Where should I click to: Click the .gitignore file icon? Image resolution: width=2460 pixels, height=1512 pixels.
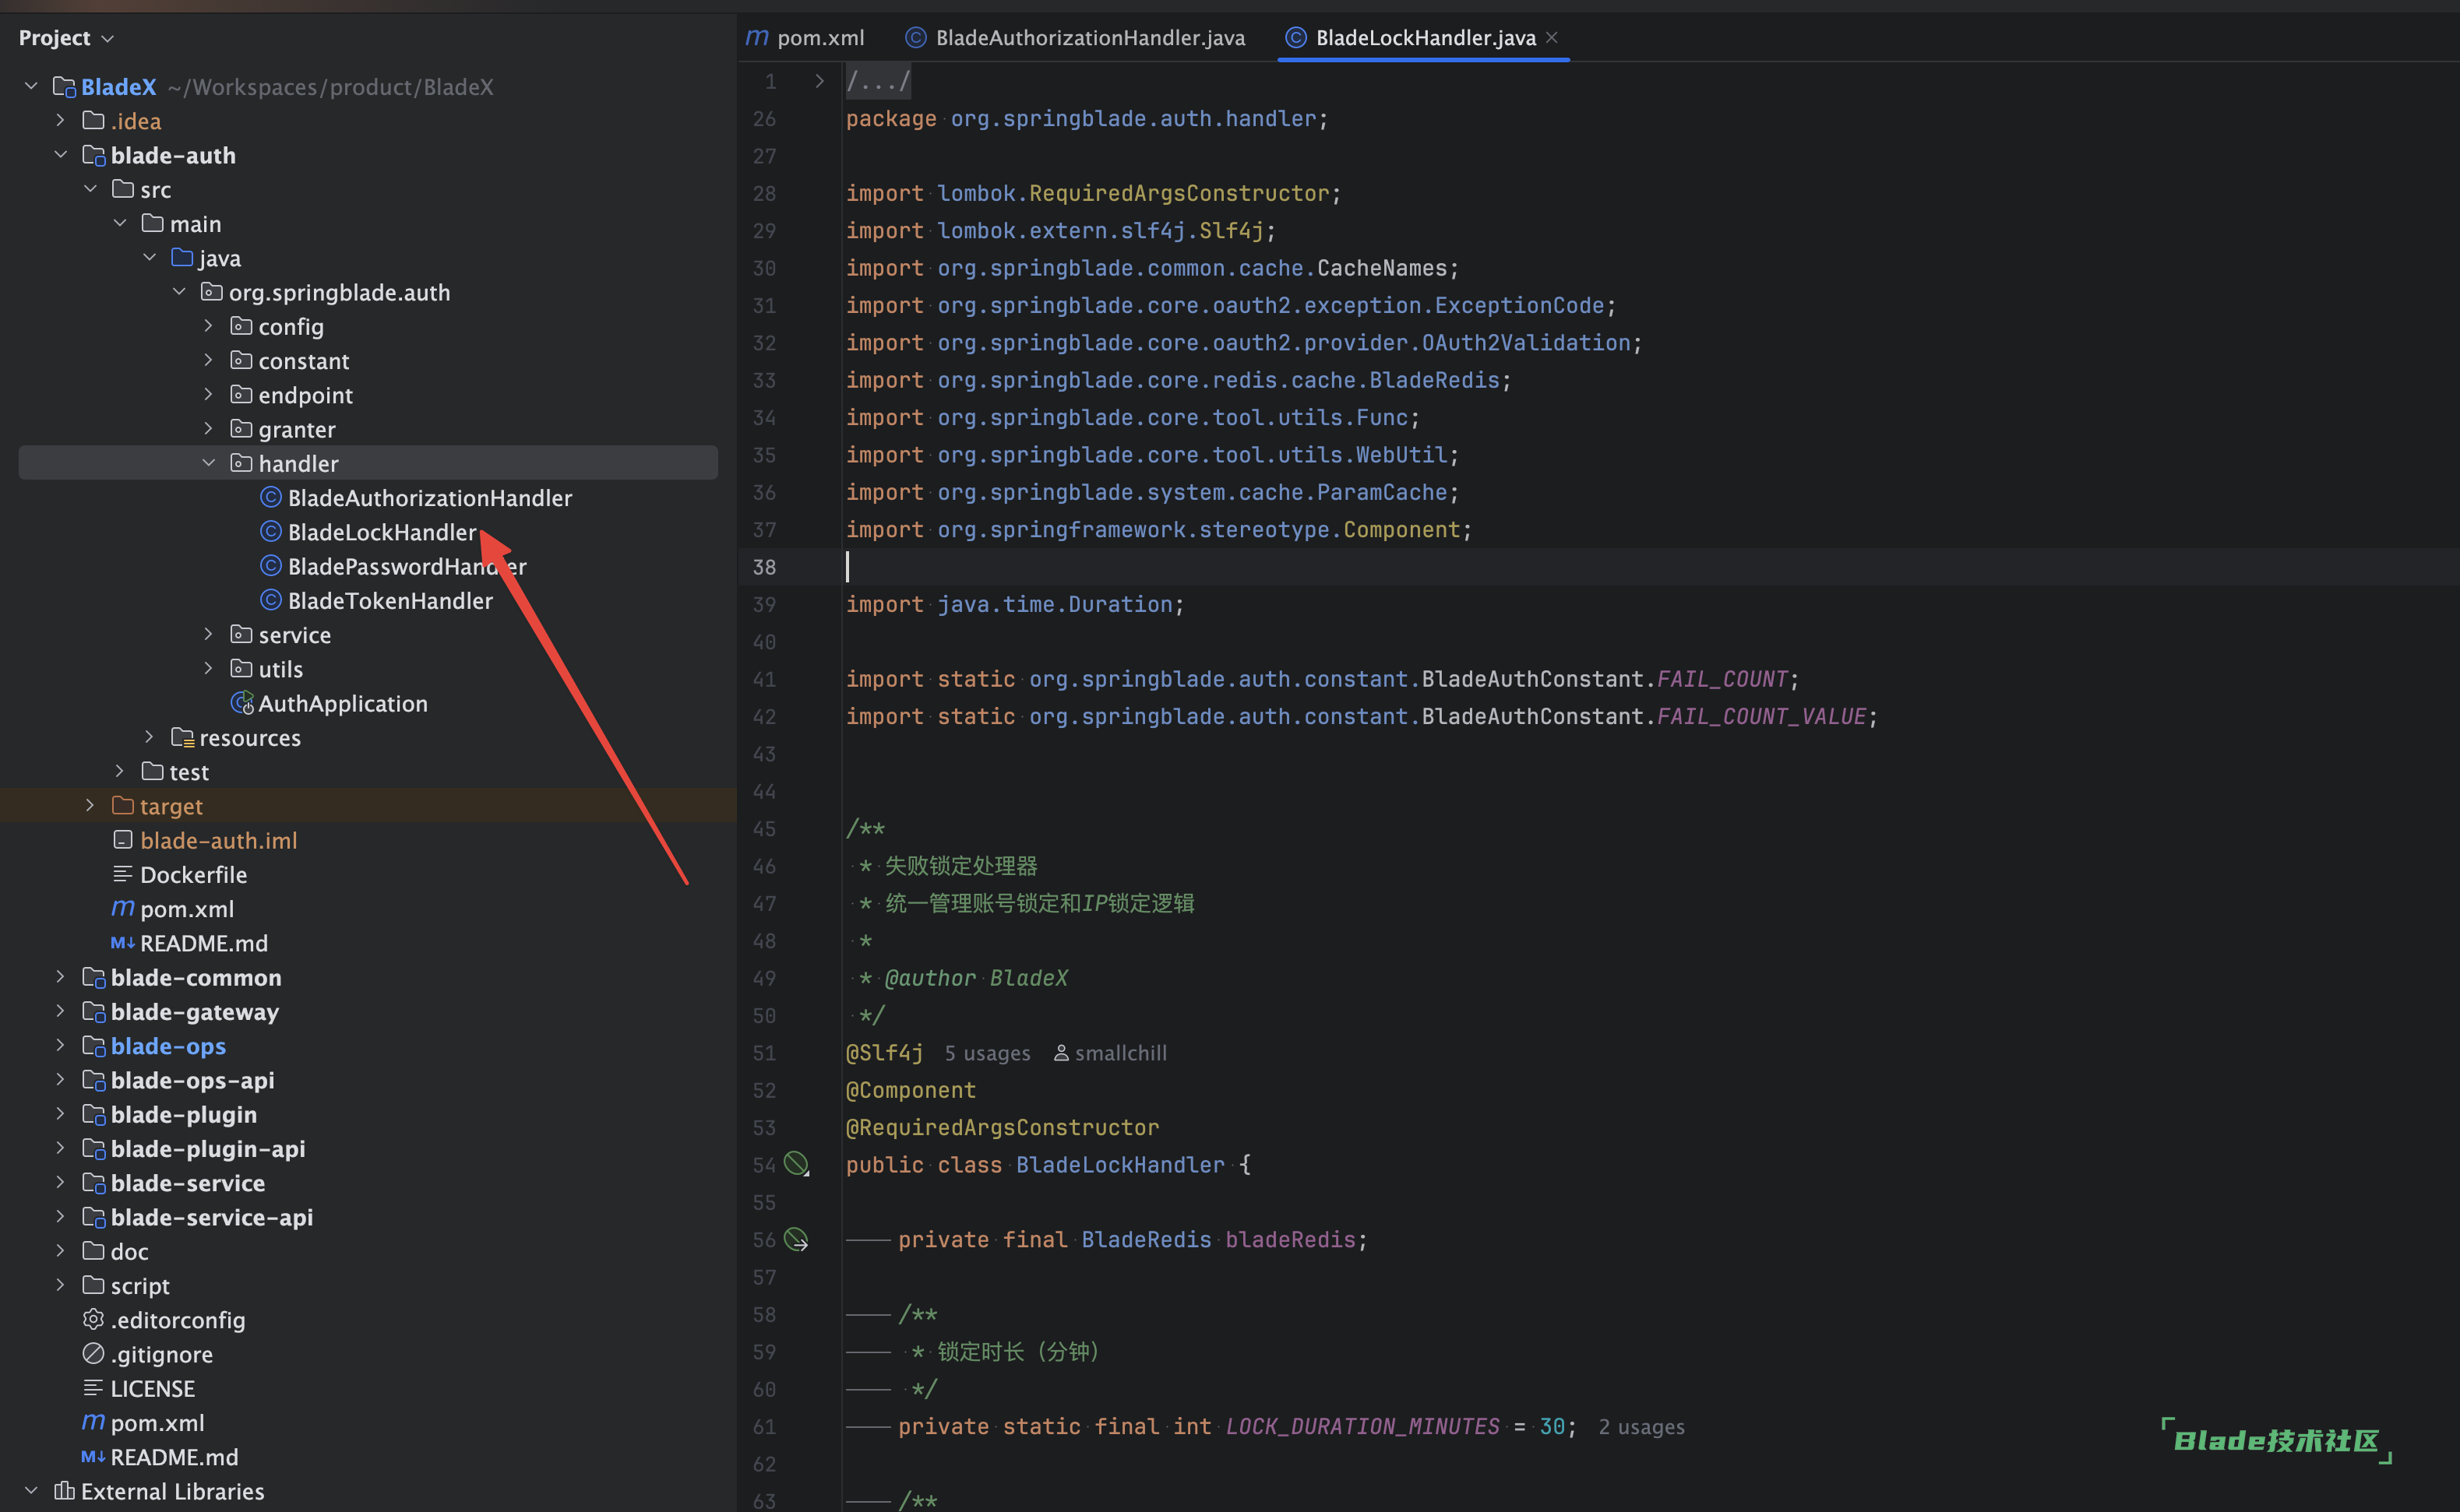coord(93,1354)
